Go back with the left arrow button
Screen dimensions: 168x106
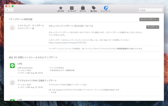coord(7,10)
